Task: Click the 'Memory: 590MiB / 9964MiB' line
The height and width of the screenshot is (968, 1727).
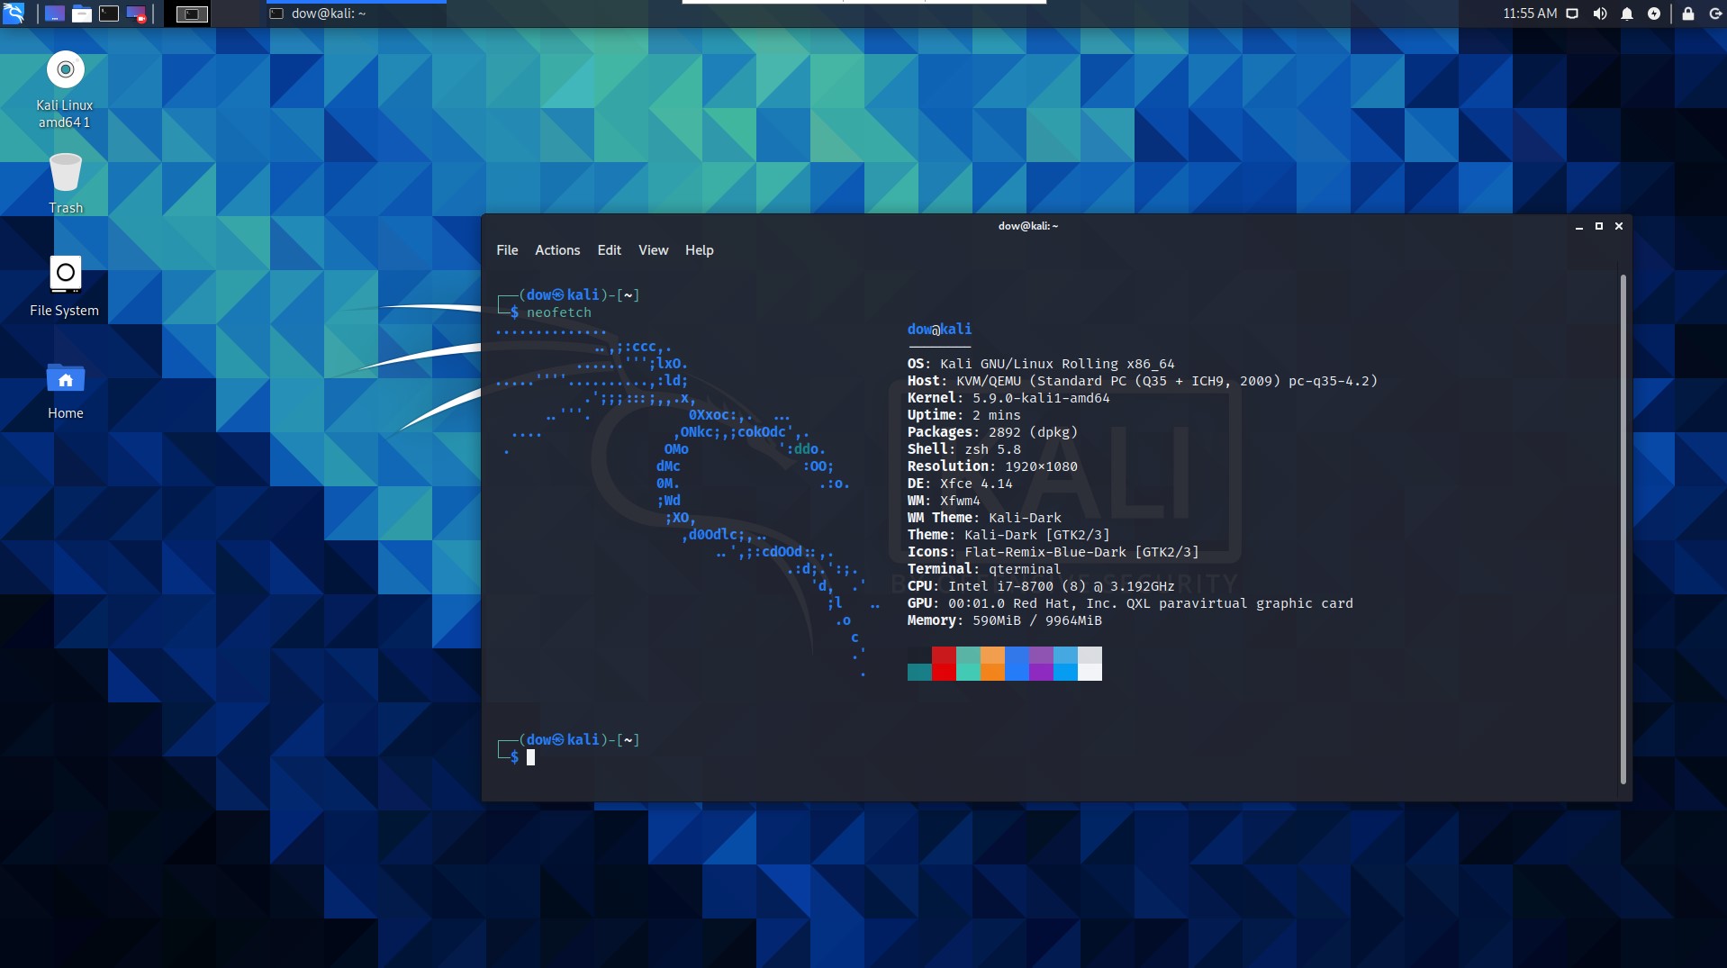Action: (1005, 620)
